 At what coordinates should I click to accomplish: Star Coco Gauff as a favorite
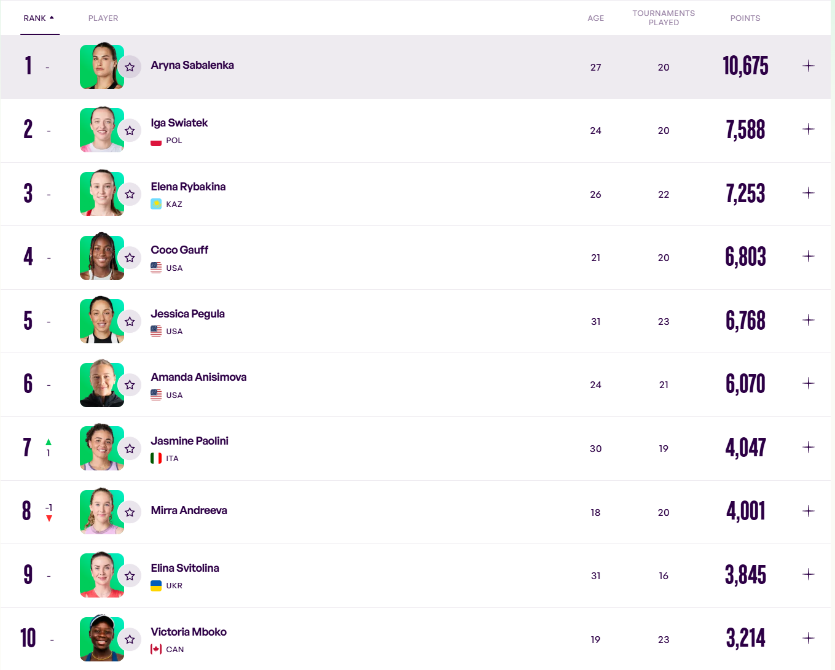tap(130, 258)
